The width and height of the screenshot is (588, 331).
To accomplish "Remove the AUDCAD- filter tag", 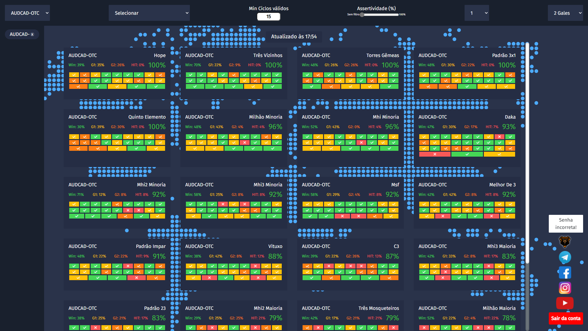I will (x=32, y=34).
